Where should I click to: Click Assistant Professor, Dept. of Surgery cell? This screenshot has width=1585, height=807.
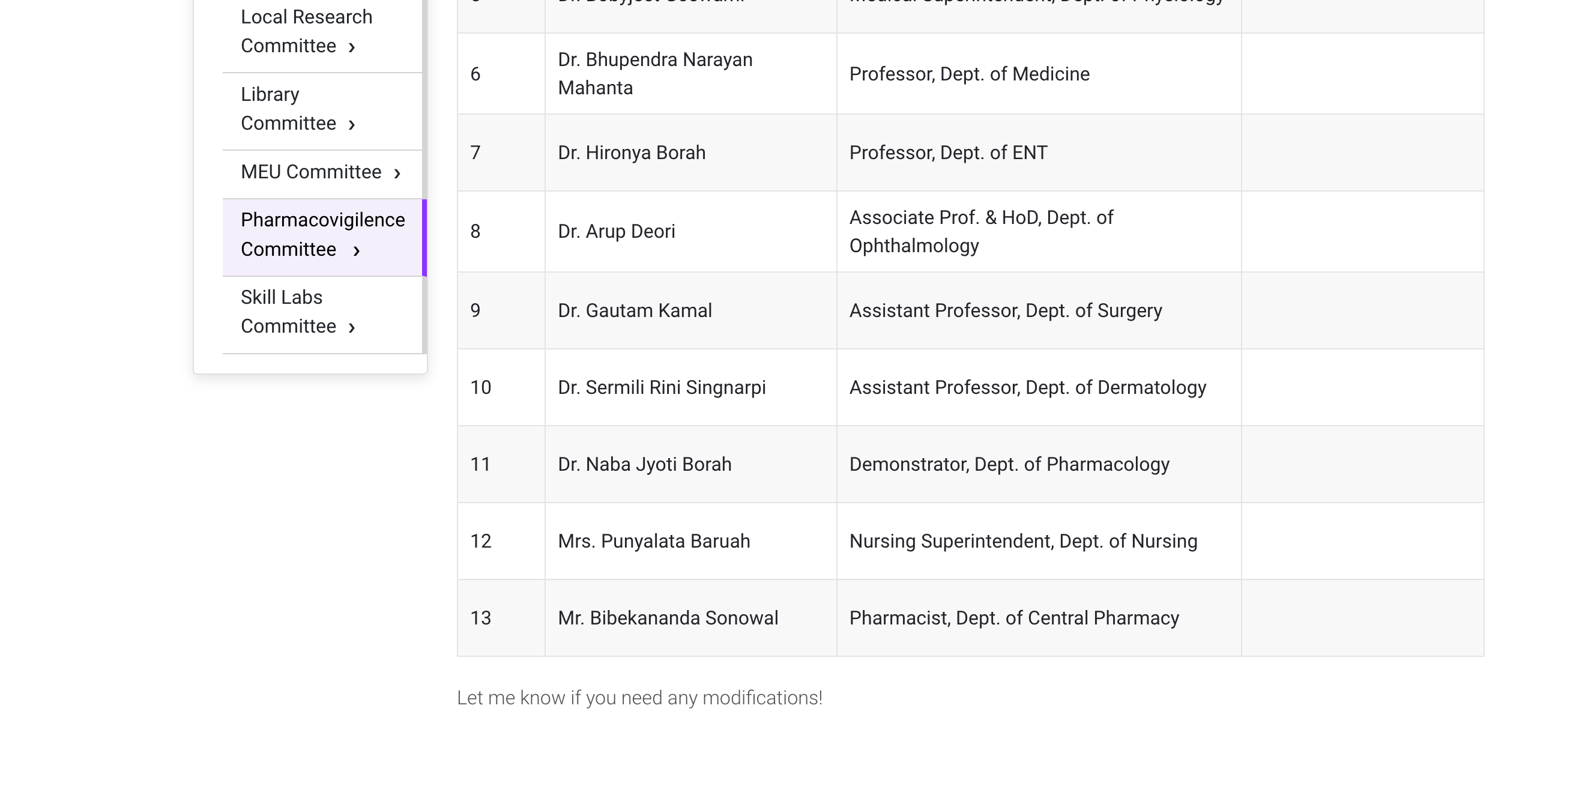point(1005,311)
